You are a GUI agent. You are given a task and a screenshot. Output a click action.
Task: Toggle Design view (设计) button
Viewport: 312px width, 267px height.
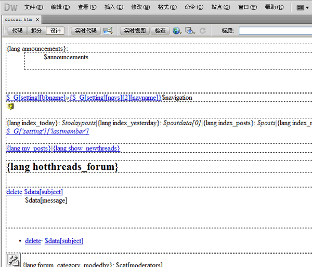pos(55,31)
